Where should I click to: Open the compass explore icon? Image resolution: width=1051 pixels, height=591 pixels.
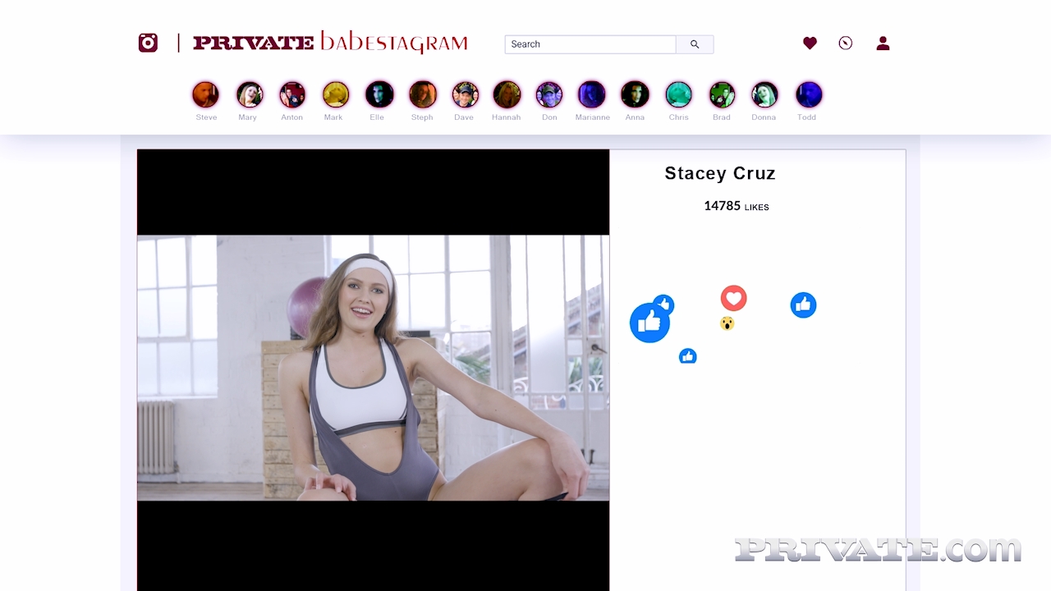pyautogui.click(x=846, y=44)
